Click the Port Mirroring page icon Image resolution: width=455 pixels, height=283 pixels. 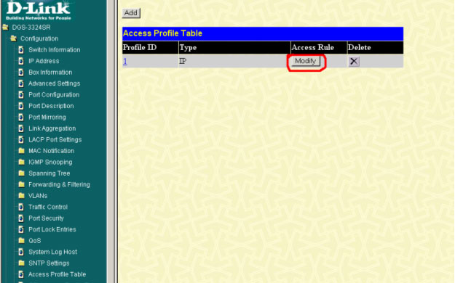[21, 118]
